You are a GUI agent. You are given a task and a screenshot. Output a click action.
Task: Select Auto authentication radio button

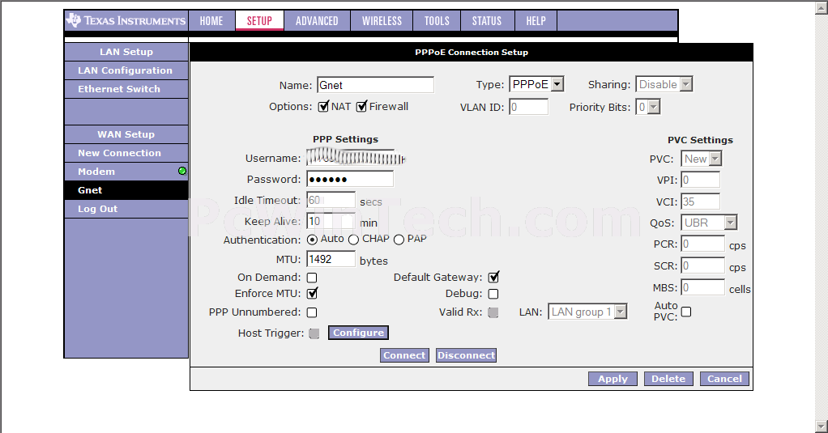pyautogui.click(x=312, y=240)
